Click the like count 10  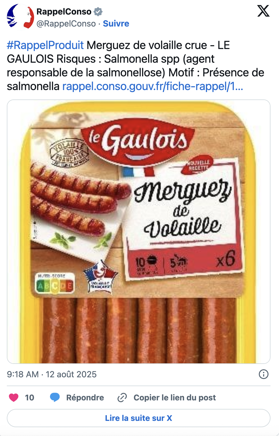[x=30, y=397]
